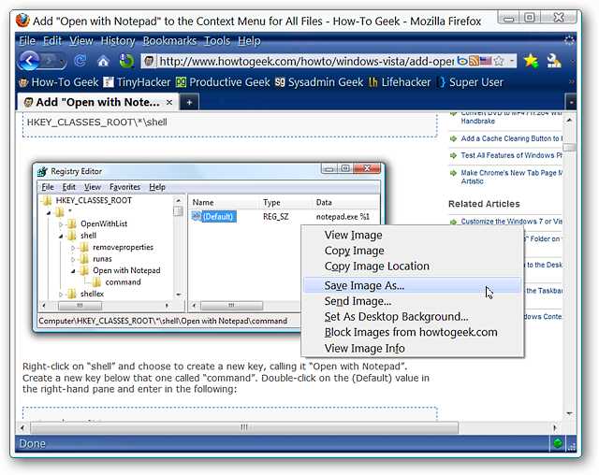Open the tab list dropdown at right of tab bar
The height and width of the screenshot is (475, 599).
571,102
